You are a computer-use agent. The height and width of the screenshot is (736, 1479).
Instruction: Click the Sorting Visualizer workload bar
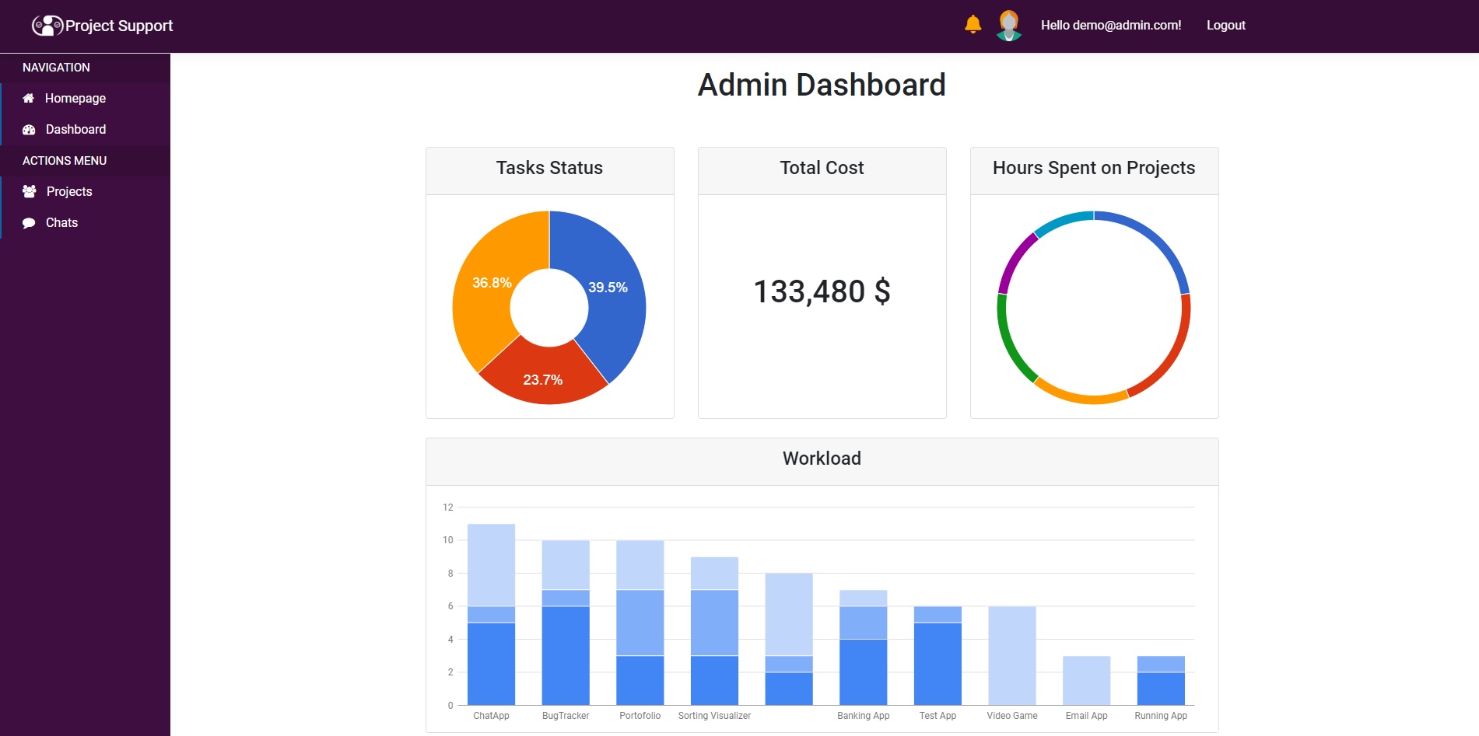[714, 631]
